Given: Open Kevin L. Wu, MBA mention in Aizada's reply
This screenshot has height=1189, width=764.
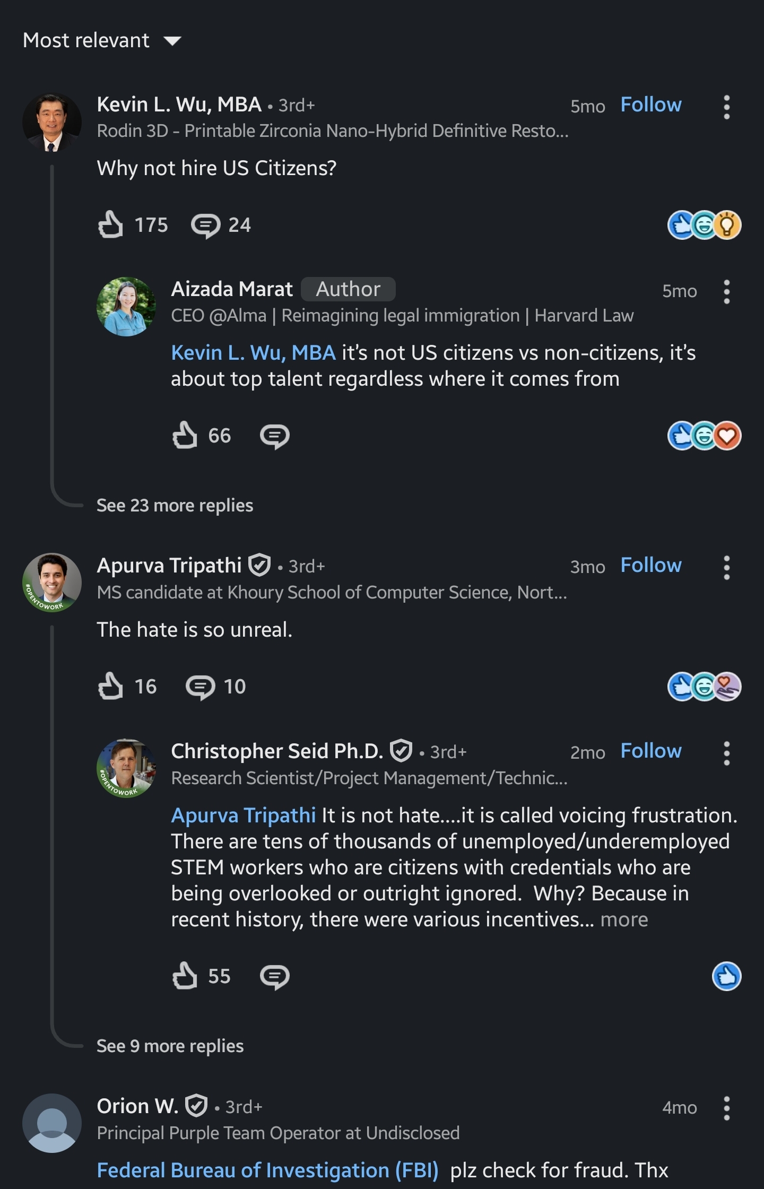Looking at the screenshot, I should click(254, 352).
